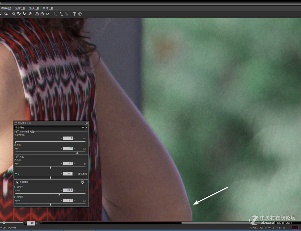Click the 视场角 slider handle
The width and height of the screenshot is (301, 231).
[x=16, y=142]
